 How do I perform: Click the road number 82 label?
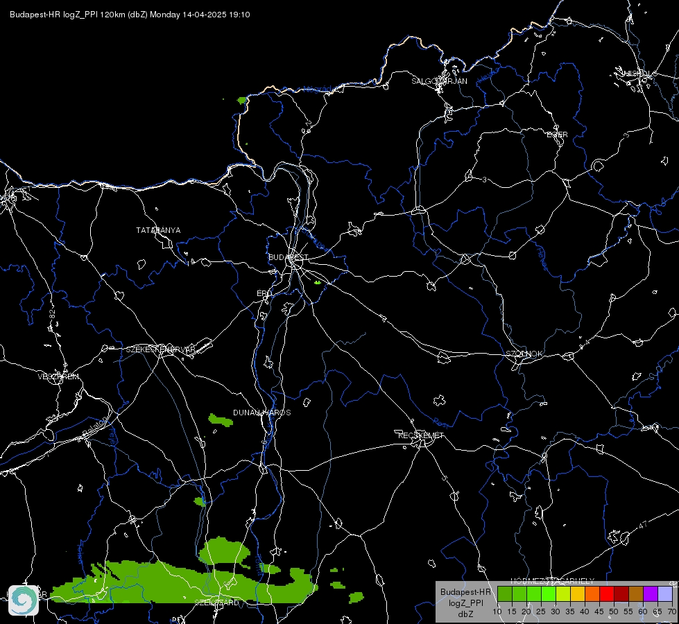coord(53,315)
